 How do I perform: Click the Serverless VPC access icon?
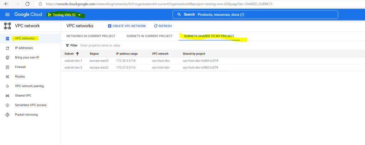7,105
